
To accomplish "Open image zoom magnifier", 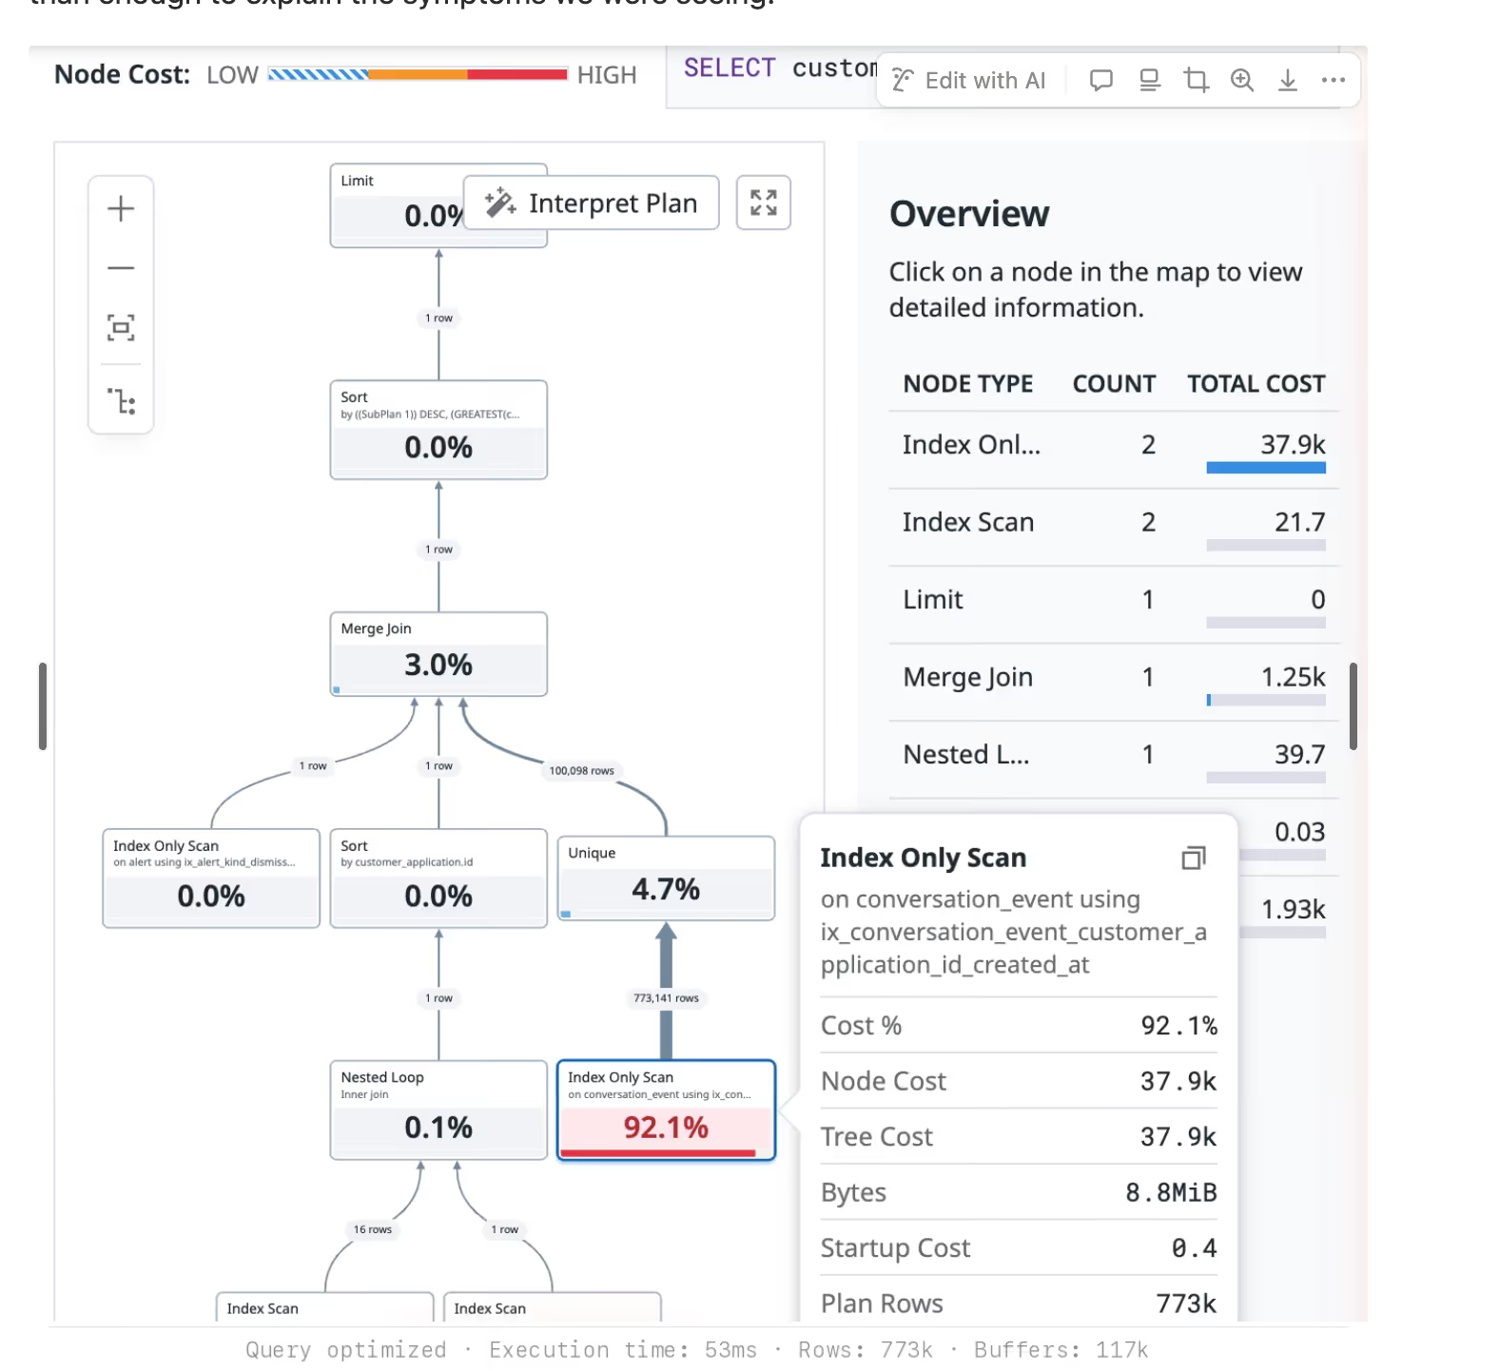I will click(x=1242, y=81).
